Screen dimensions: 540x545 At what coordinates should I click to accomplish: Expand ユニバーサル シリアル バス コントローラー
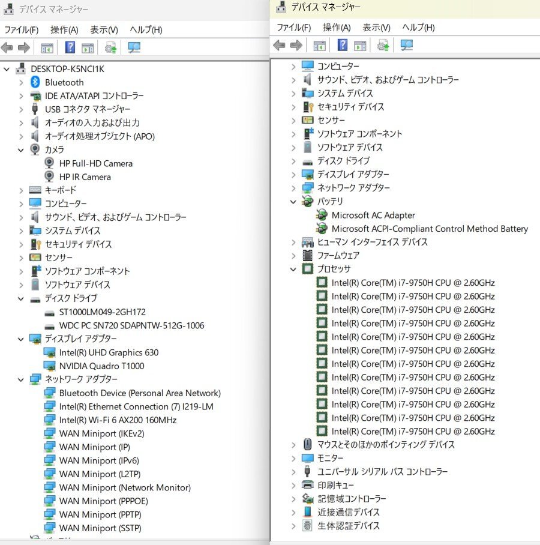[293, 472]
